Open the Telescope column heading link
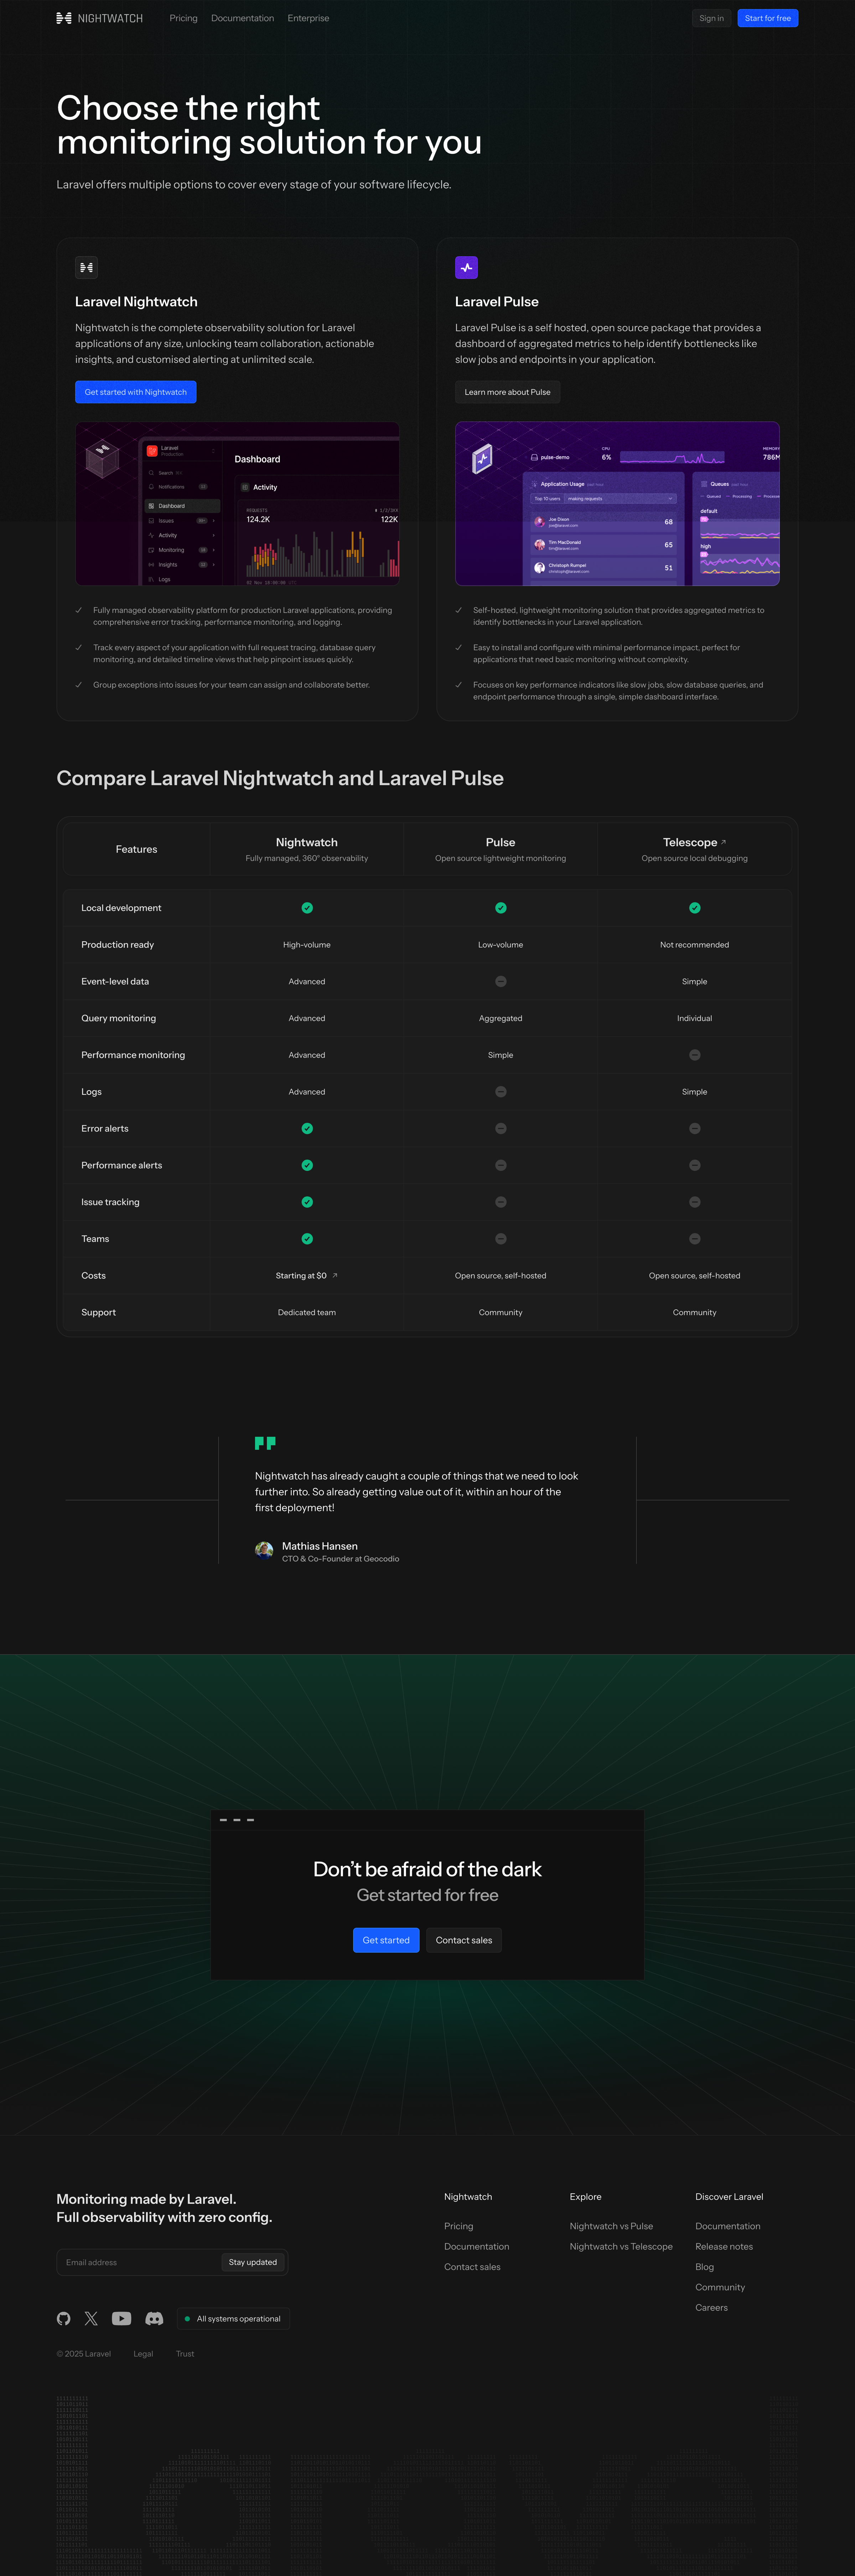The height and width of the screenshot is (2576, 855). [x=695, y=842]
